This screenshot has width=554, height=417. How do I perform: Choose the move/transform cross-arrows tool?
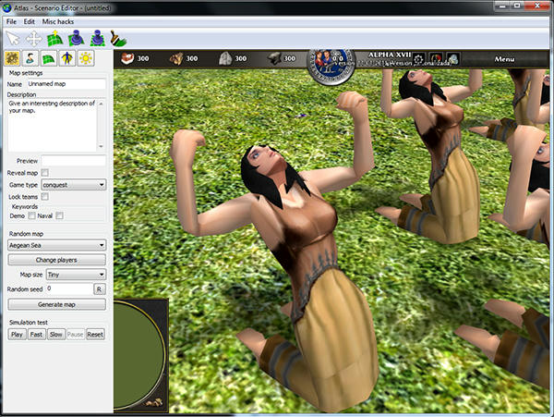click(34, 38)
